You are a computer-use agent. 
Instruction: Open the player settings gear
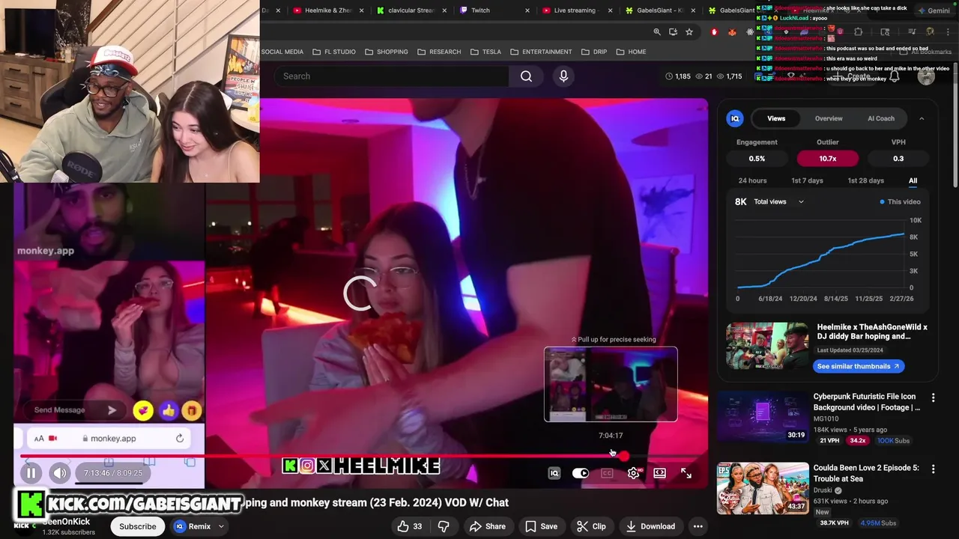point(634,473)
